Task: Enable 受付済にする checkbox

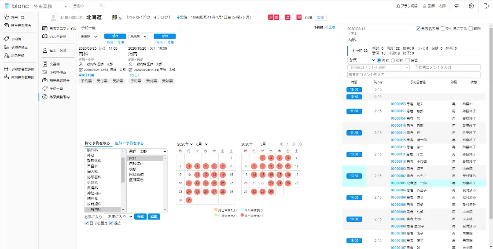Action: [443, 29]
